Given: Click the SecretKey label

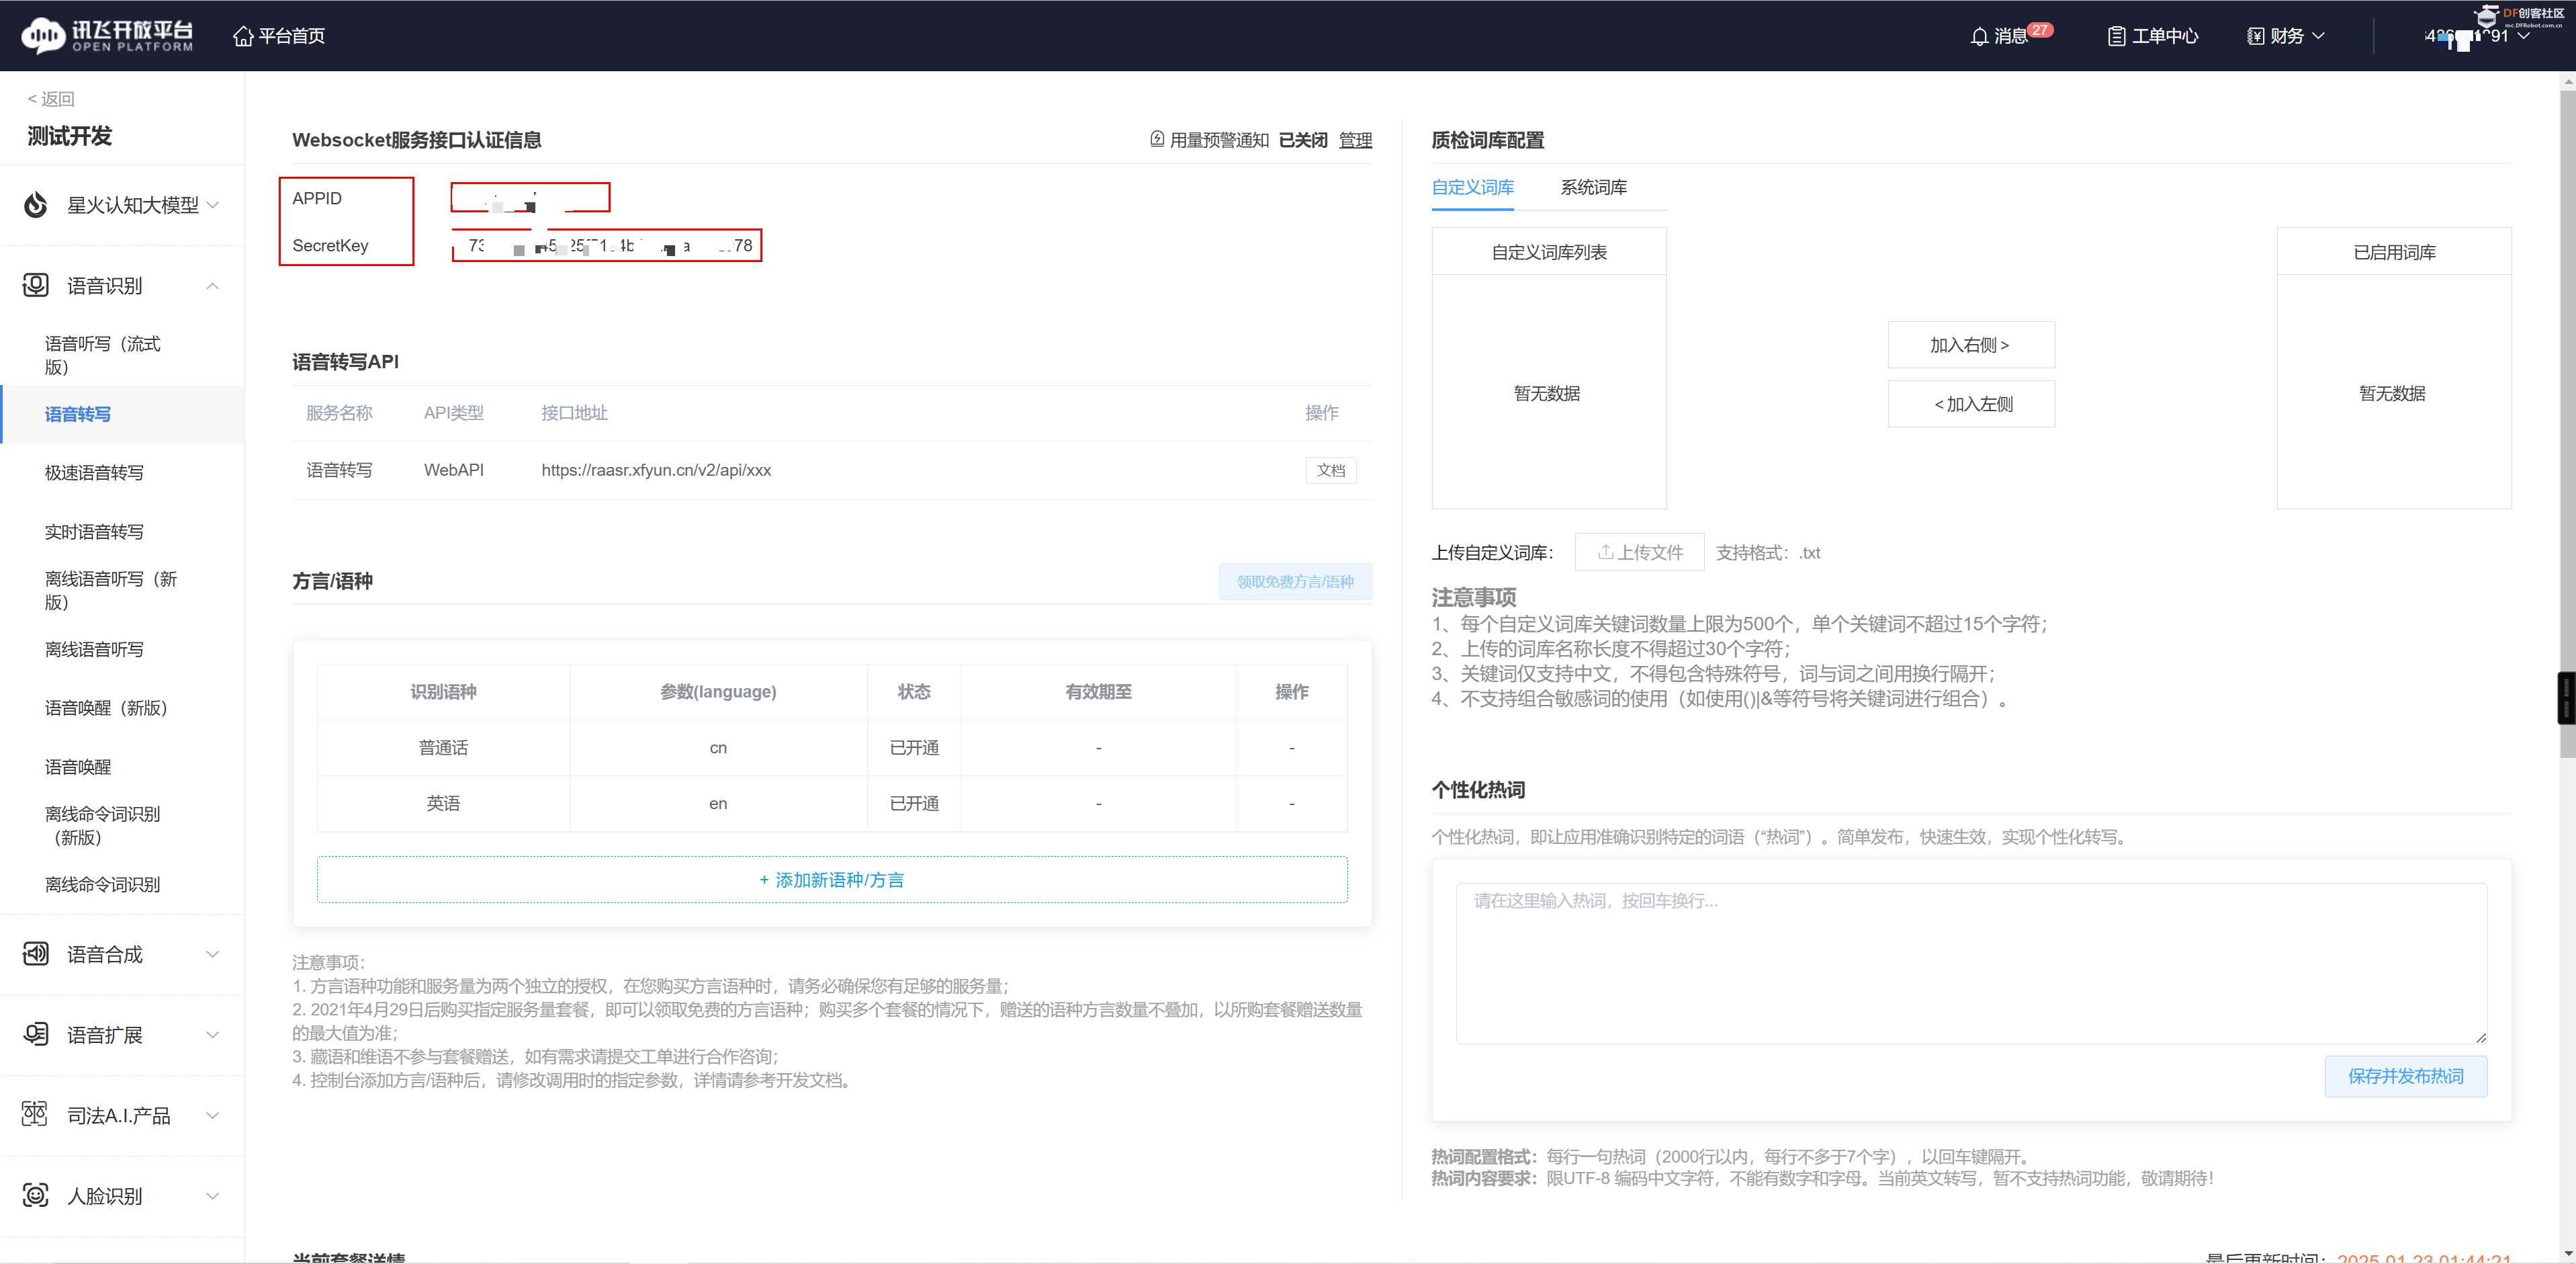Looking at the screenshot, I should click(x=330, y=245).
